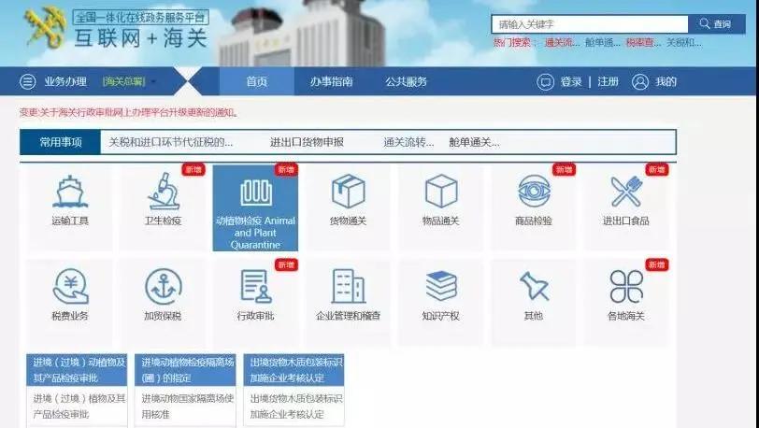Click hot search term 税率查...

pyautogui.click(x=643, y=43)
